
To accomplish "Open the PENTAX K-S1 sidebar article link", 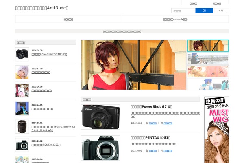I will point(46,145).
